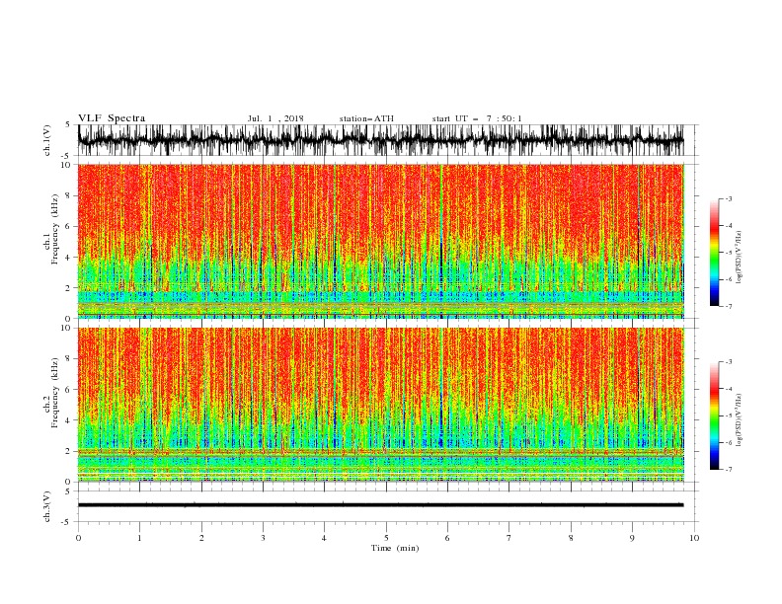Click time axis tick label '10'
The width and height of the screenshot is (782, 604).
tap(694, 538)
